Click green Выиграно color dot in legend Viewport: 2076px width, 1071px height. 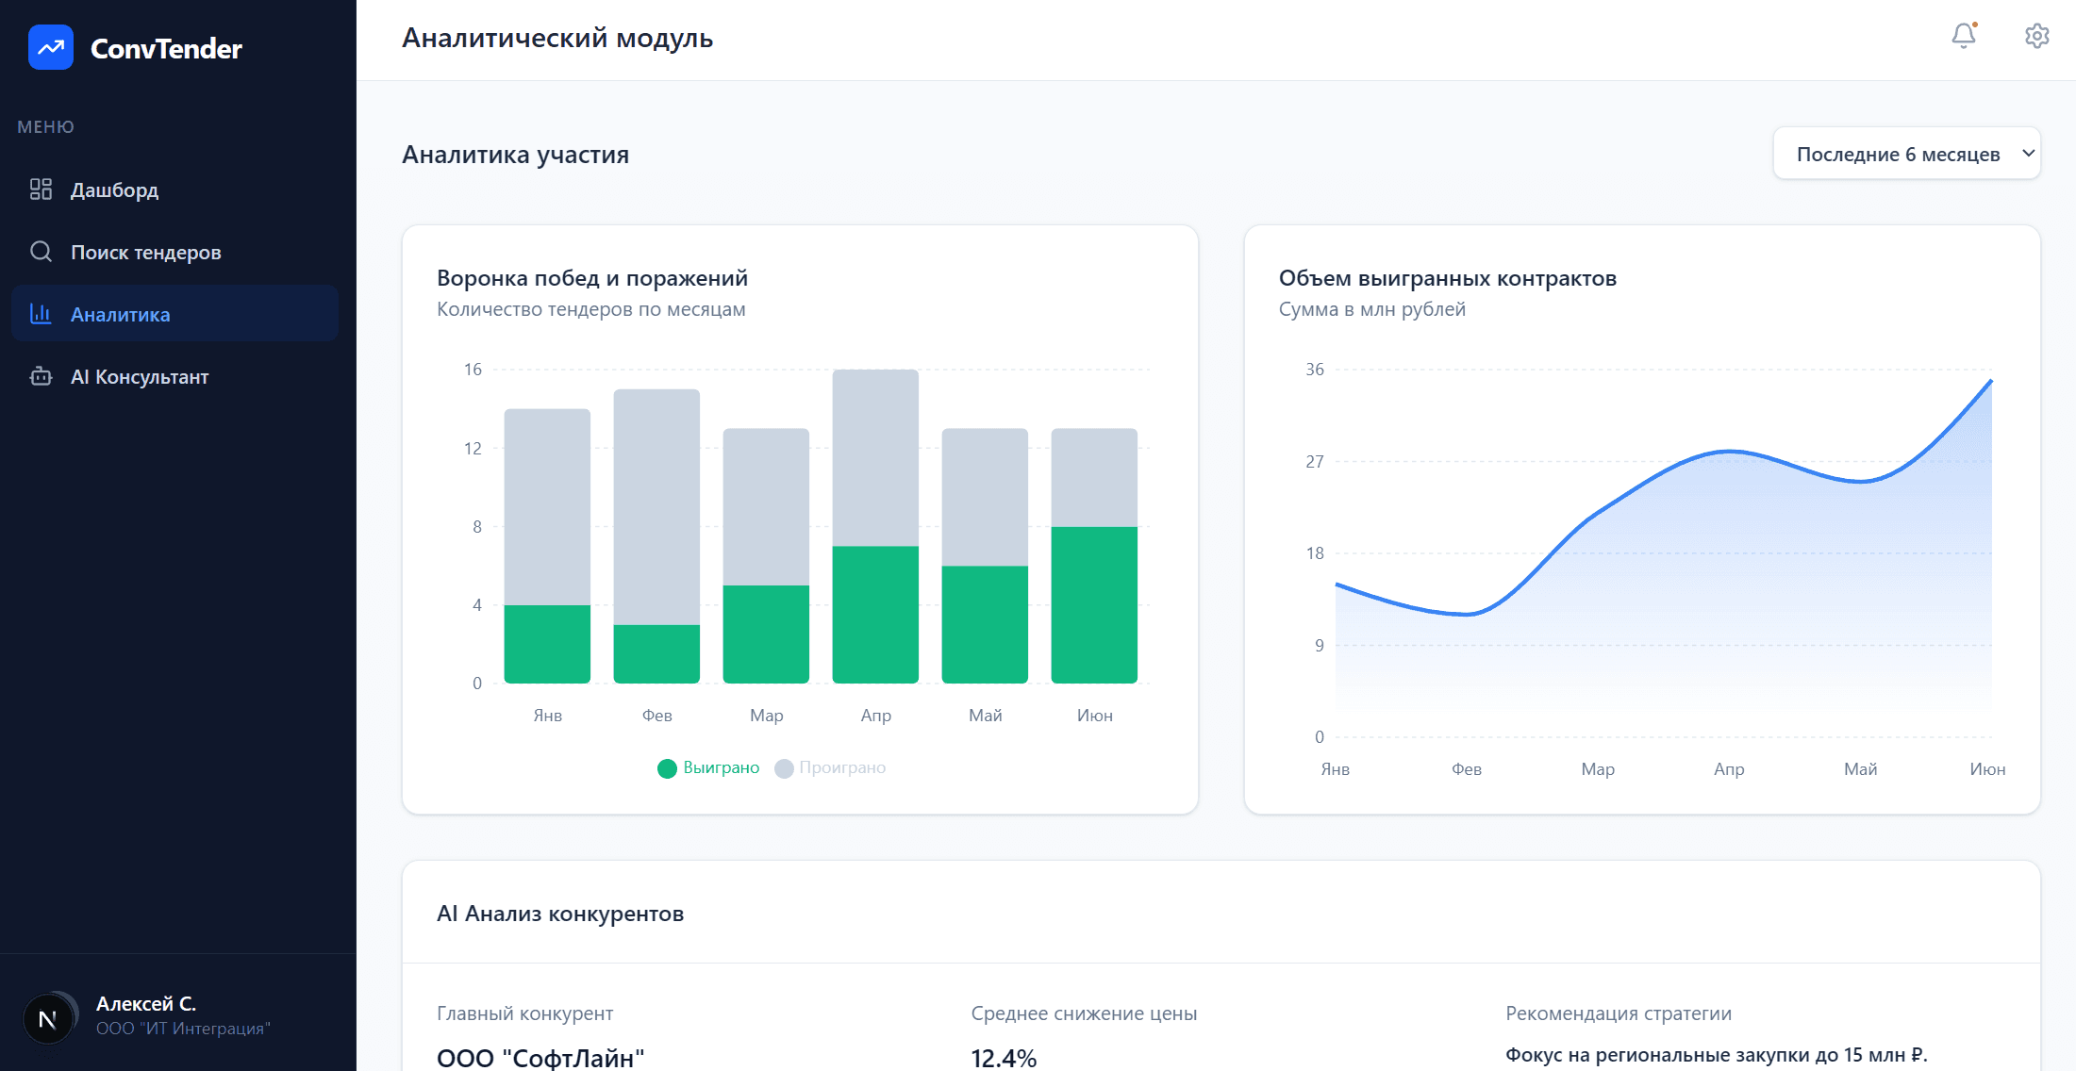point(667,768)
